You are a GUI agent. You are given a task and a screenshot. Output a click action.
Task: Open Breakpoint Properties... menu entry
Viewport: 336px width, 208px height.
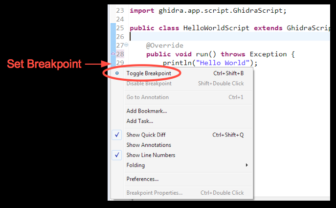pyautogui.click(x=155, y=193)
